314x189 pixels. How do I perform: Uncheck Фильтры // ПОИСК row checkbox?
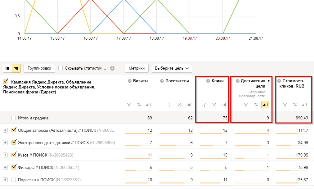coord(14,167)
